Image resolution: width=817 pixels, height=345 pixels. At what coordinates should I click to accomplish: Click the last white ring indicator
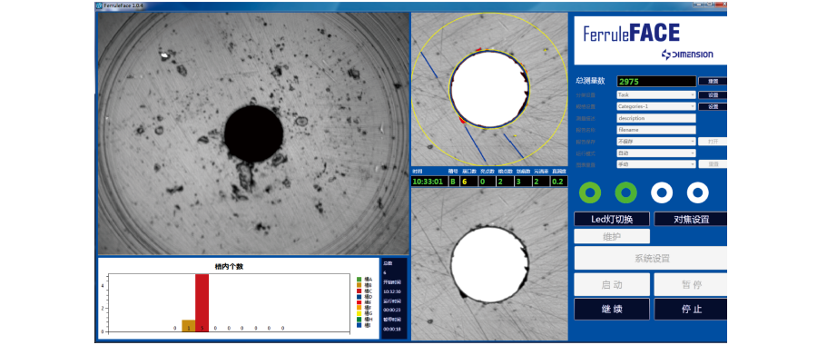coord(698,192)
